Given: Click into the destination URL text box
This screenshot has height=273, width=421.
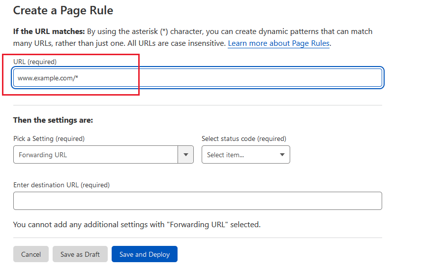Looking at the screenshot, I should tap(197, 201).
